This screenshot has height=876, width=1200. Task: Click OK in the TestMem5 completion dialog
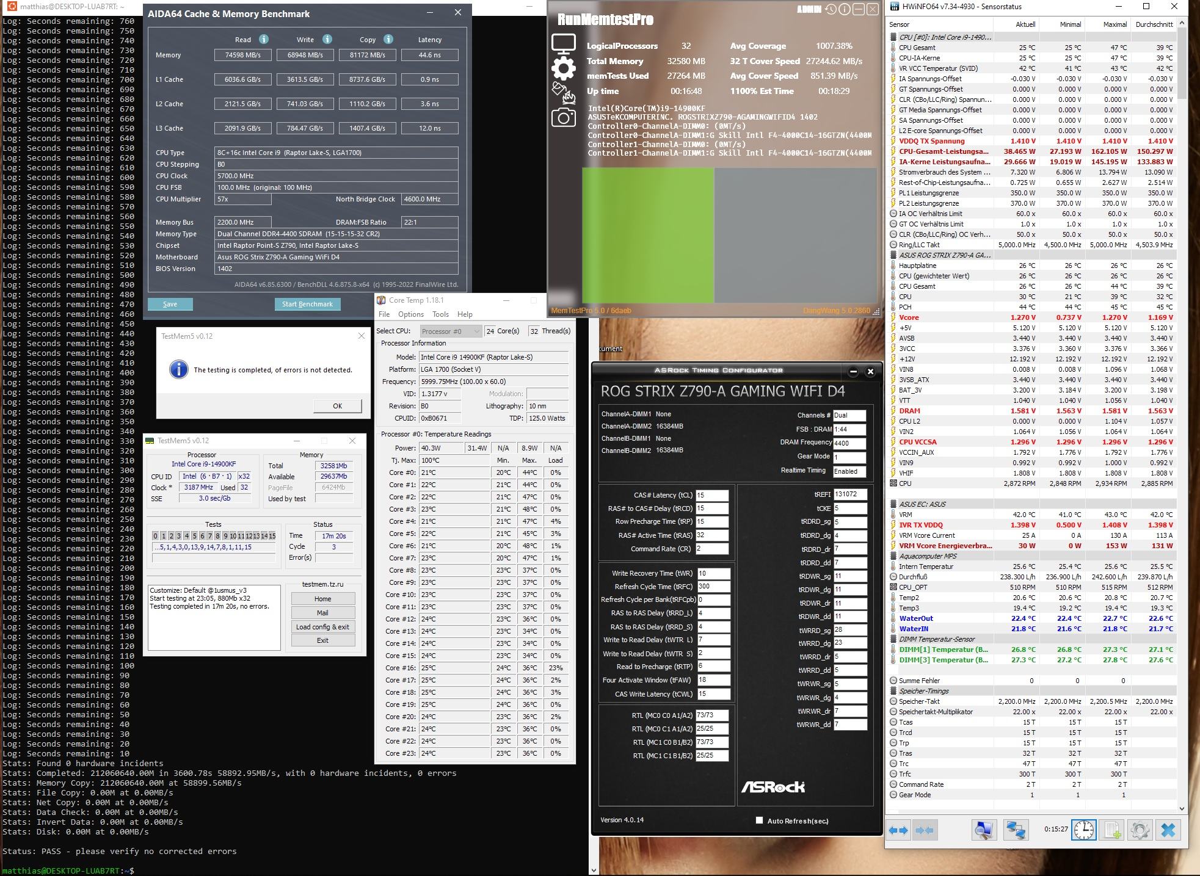(337, 406)
